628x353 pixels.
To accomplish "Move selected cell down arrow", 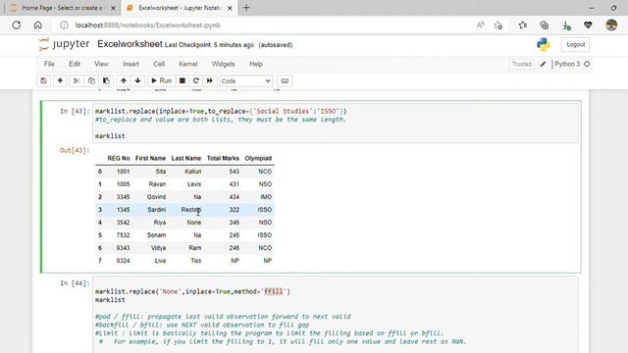I will coord(137,80).
